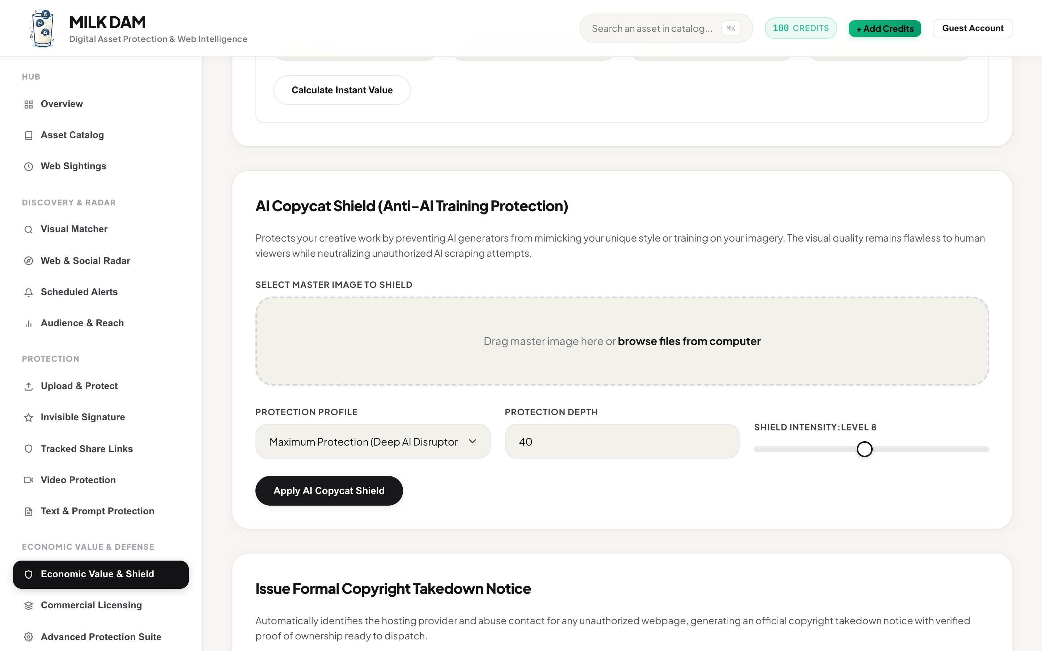
Task: Click the Asset Catalog book icon
Action: (x=29, y=136)
